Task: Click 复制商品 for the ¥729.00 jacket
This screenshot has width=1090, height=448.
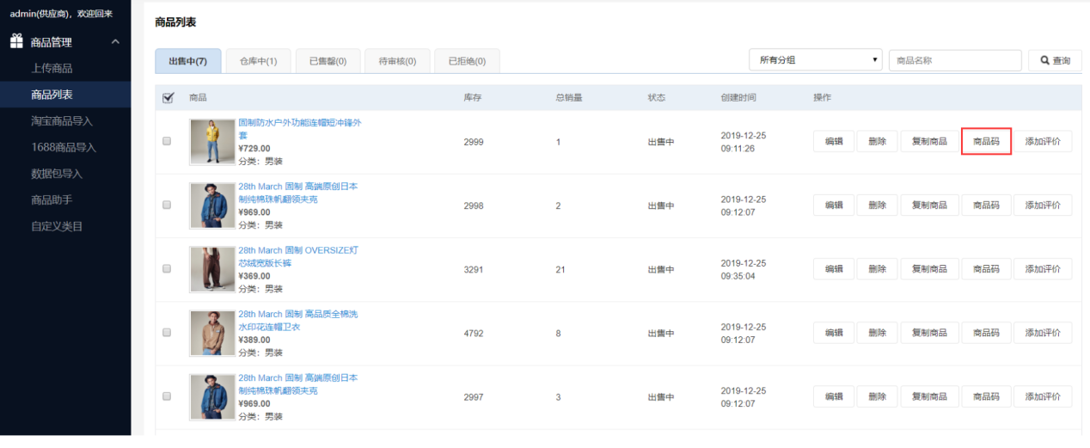Action: click(929, 141)
